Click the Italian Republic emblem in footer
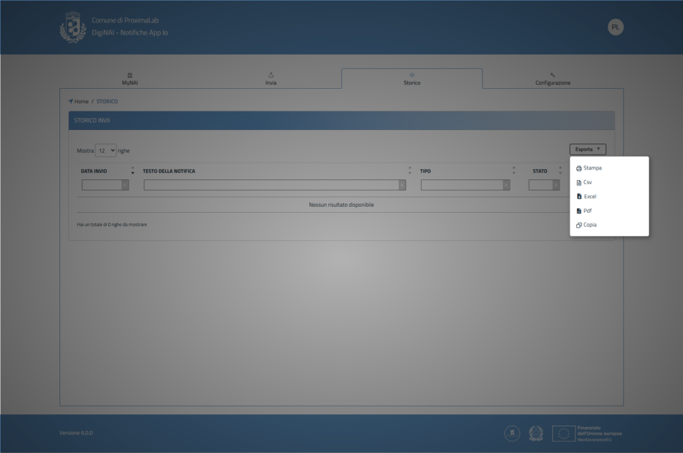This screenshot has width=683, height=453. [536, 434]
